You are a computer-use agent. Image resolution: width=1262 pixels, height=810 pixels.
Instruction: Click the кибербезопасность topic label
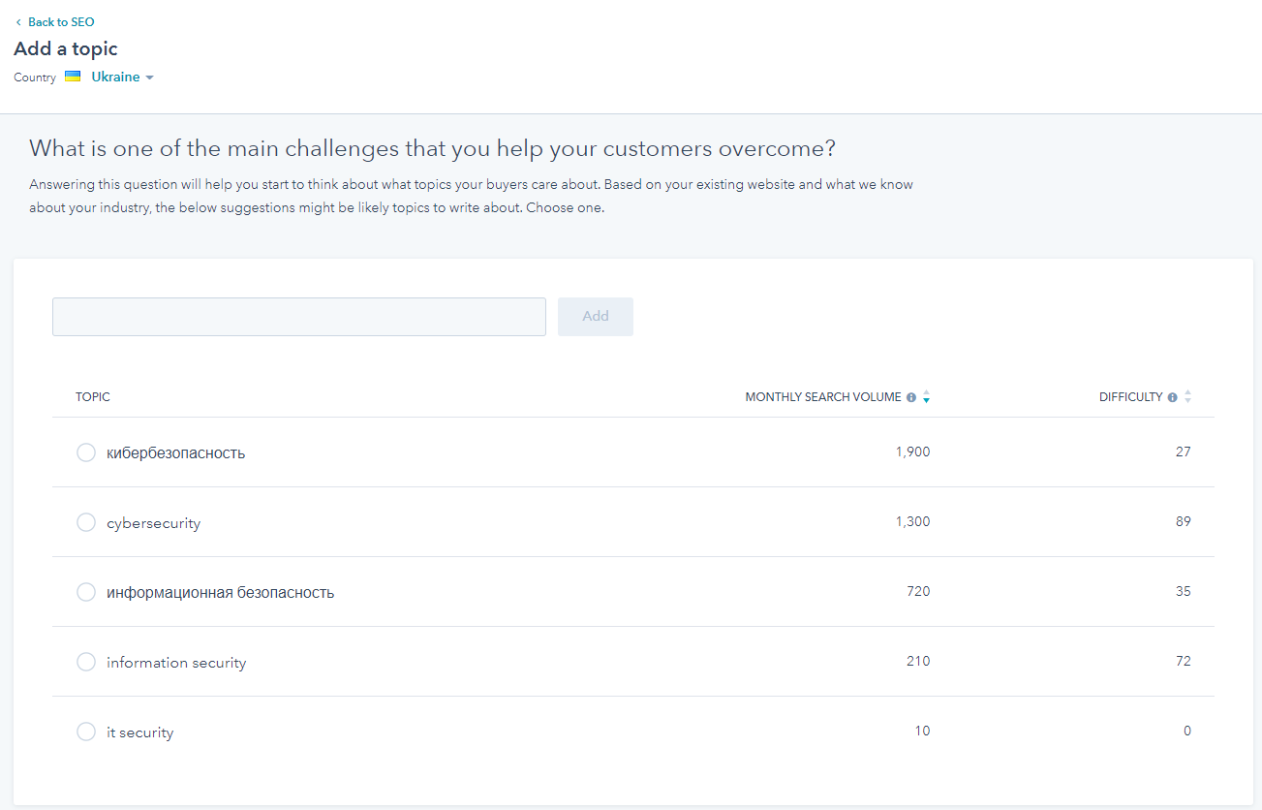point(175,452)
